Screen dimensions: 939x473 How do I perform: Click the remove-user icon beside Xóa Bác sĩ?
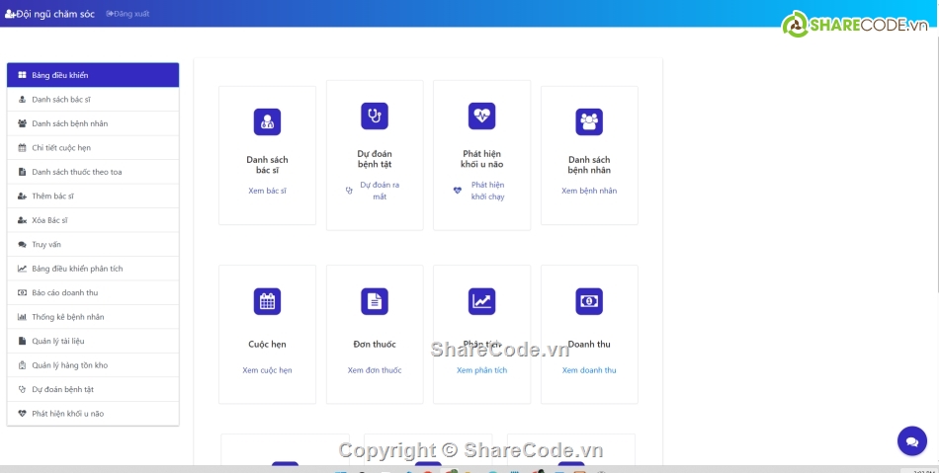click(x=22, y=220)
